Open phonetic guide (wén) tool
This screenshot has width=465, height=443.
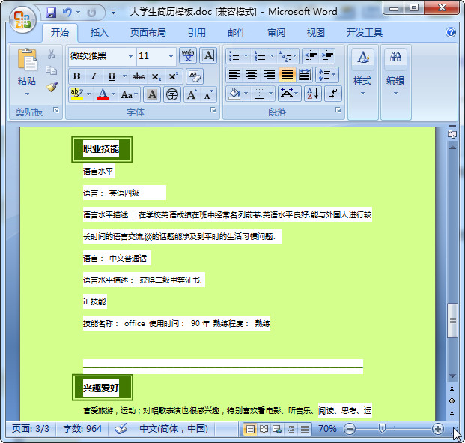coord(188,55)
